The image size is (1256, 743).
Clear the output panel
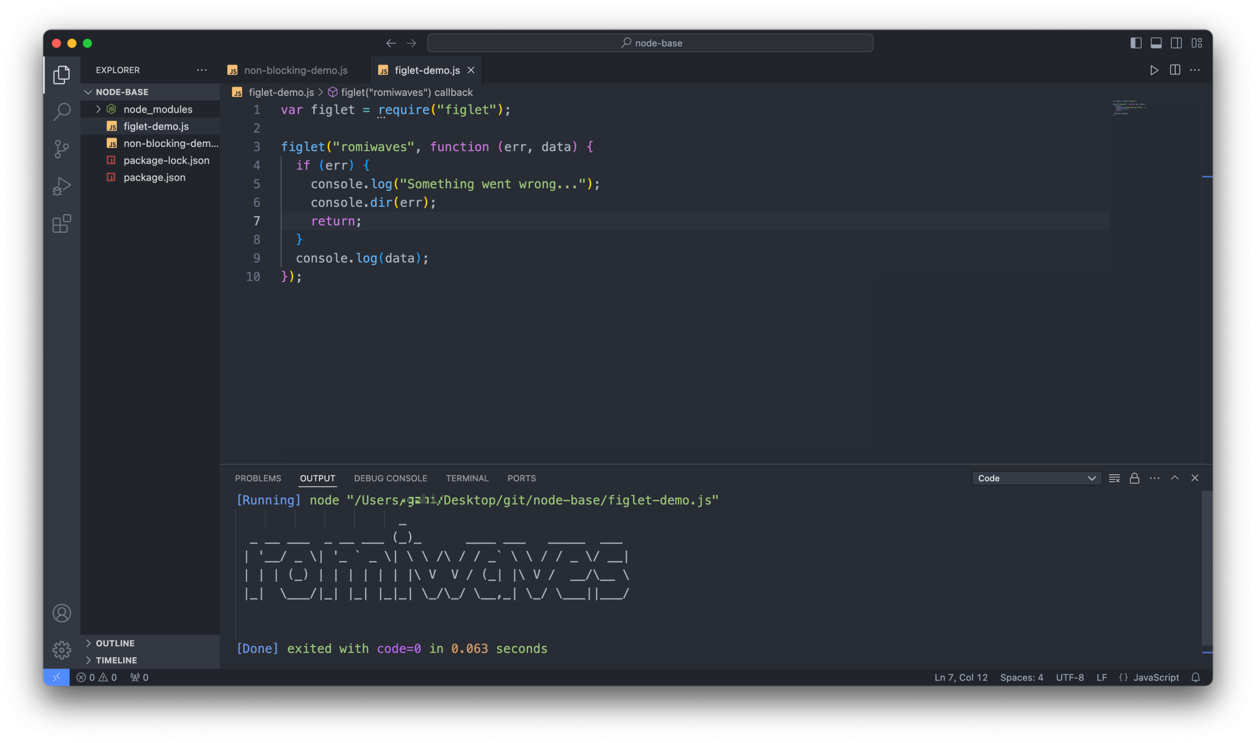coord(1114,478)
